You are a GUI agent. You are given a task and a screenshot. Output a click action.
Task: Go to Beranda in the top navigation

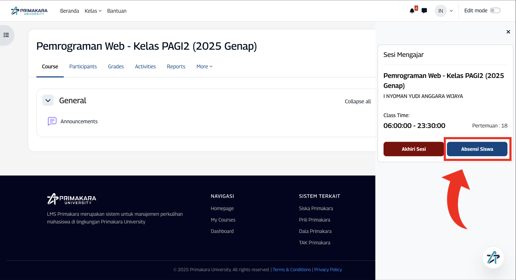(x=69, y=11)
